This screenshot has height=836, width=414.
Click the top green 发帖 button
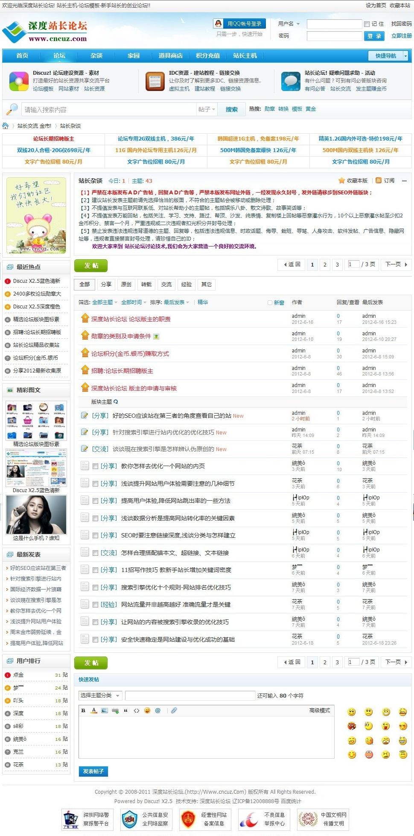(x=91, y=266)
